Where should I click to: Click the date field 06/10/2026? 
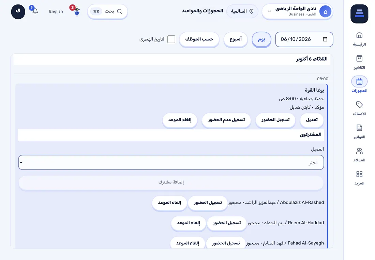coord(304,39)
